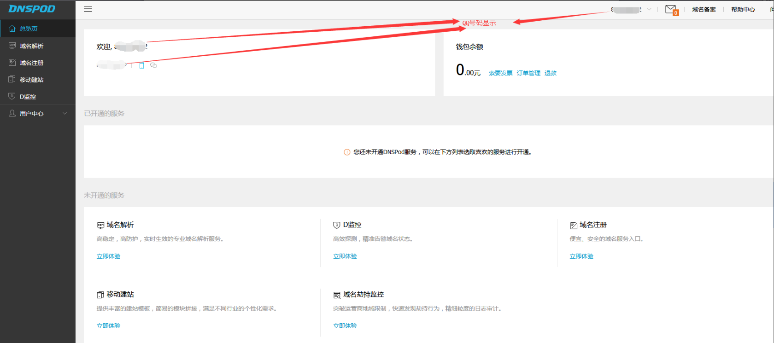Open the account dropdown arrow in top bar
The image size is (774, 343).
pyautogui.click(x=649, y=9)
